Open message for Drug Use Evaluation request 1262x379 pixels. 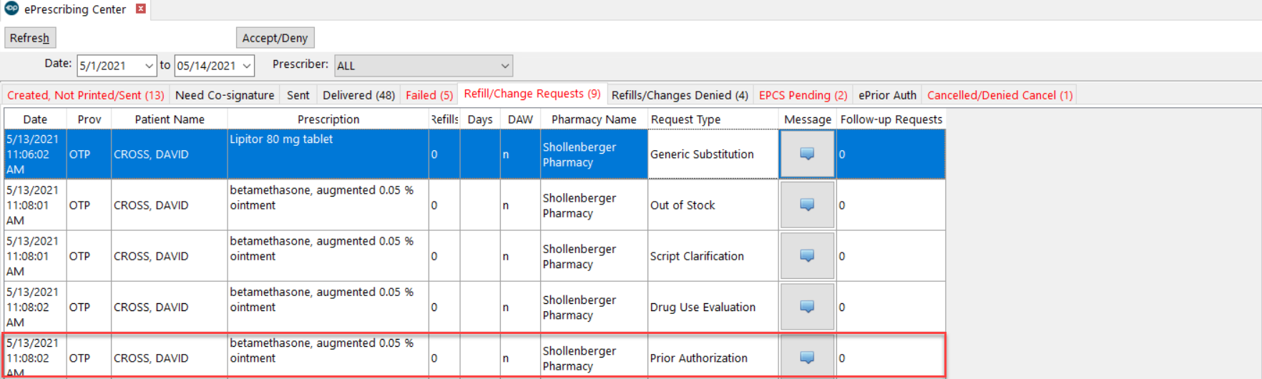tap(807, 306)
